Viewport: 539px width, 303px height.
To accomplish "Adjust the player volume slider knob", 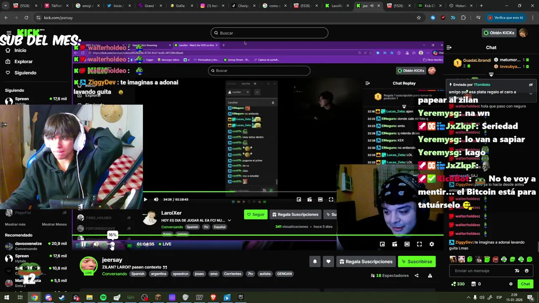I will click(x=112, y=244).
